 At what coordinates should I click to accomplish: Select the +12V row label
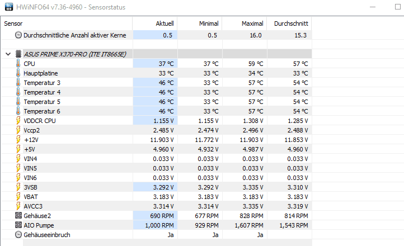31,140
